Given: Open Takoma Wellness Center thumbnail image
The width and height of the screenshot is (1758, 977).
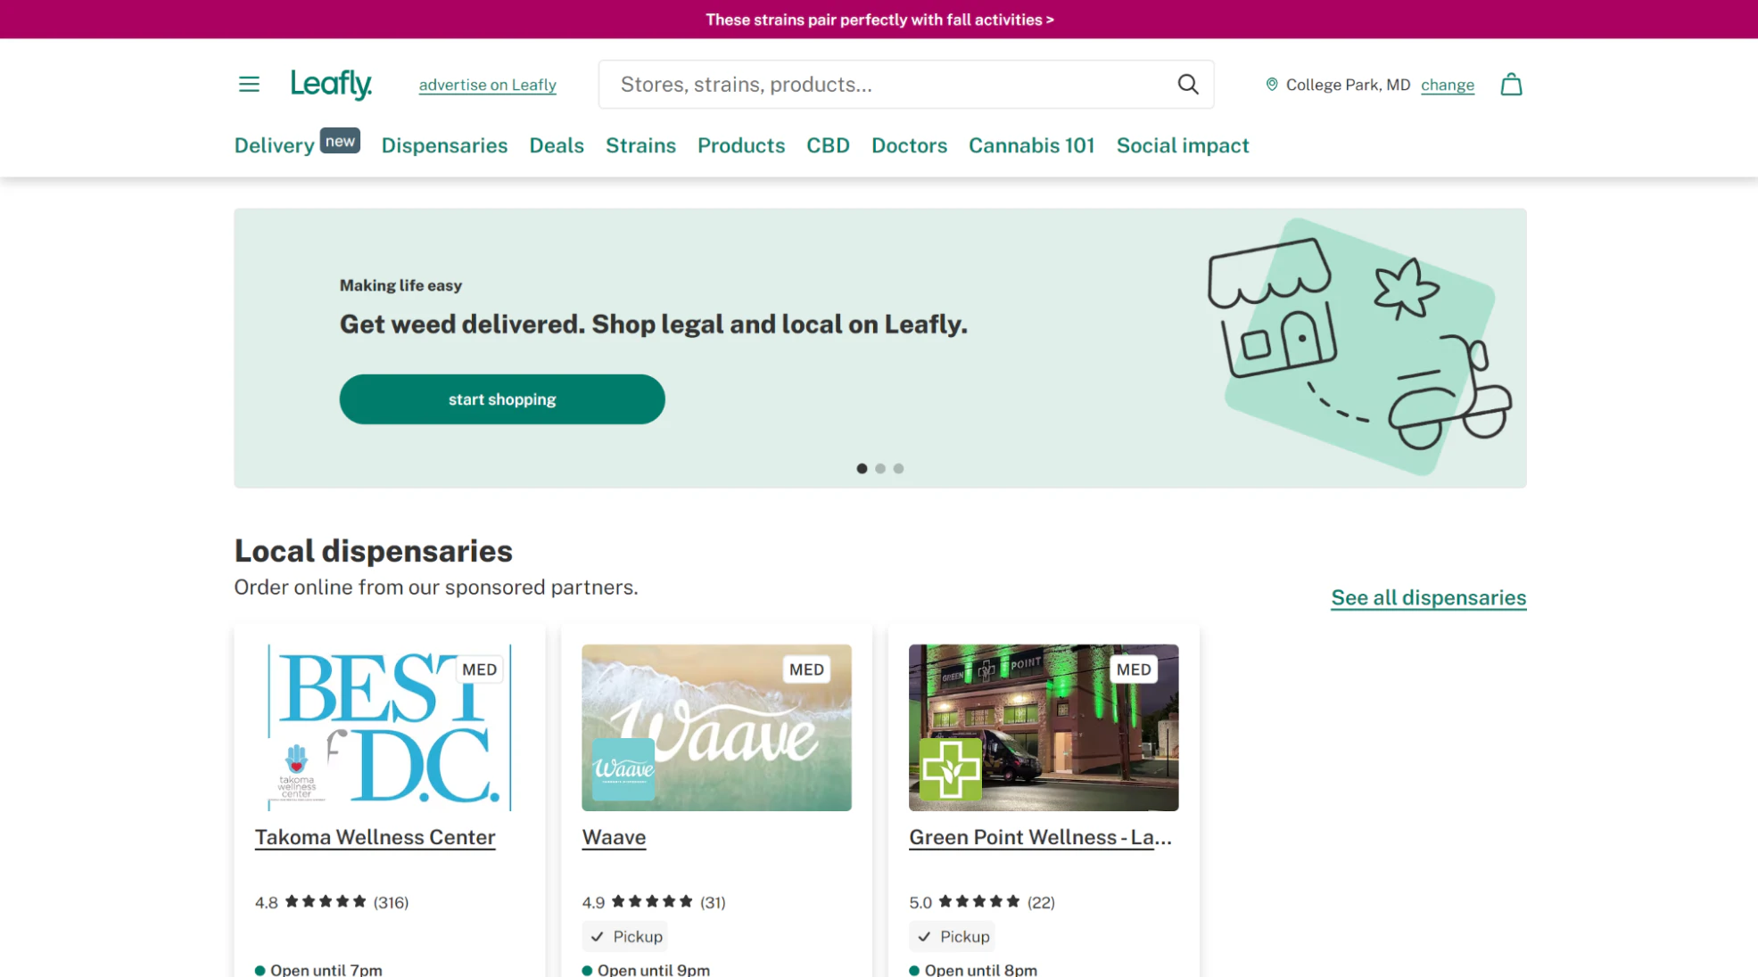Looking at the screenshot, I should (390, 727).
